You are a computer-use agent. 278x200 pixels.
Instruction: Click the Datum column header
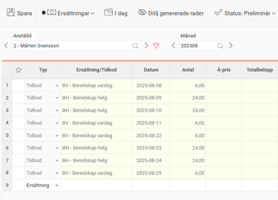pos(151,70)
